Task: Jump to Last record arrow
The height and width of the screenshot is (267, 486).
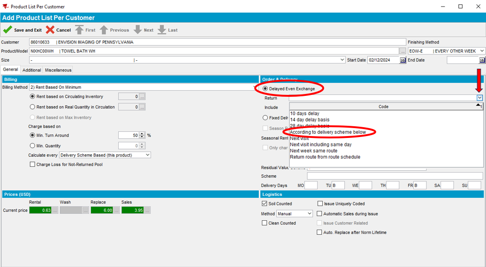Action: click(x=162, y=30)
